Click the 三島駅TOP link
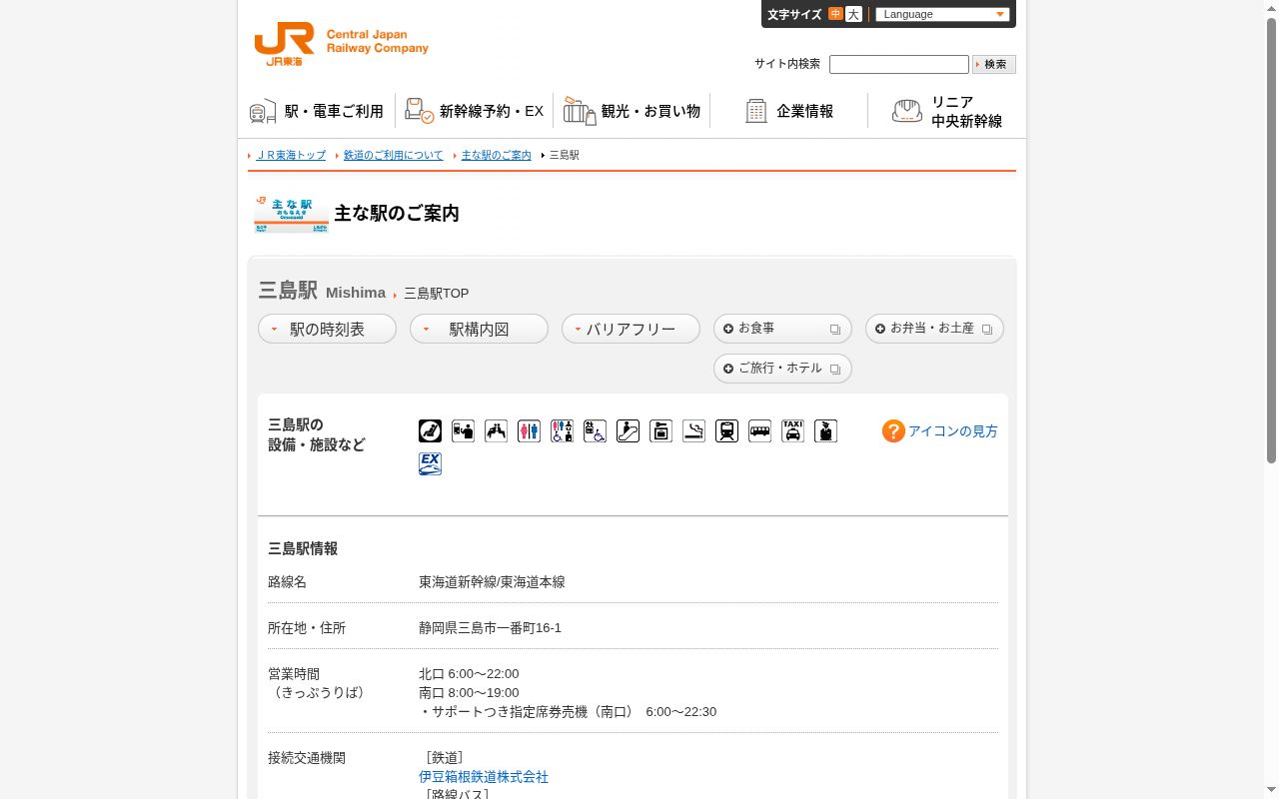 [x=436, y=294]
